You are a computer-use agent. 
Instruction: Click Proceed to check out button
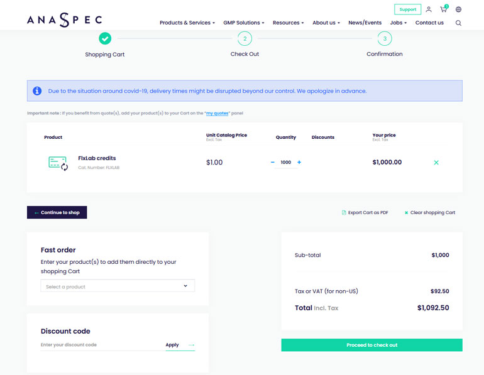click(x=371, y=345)
